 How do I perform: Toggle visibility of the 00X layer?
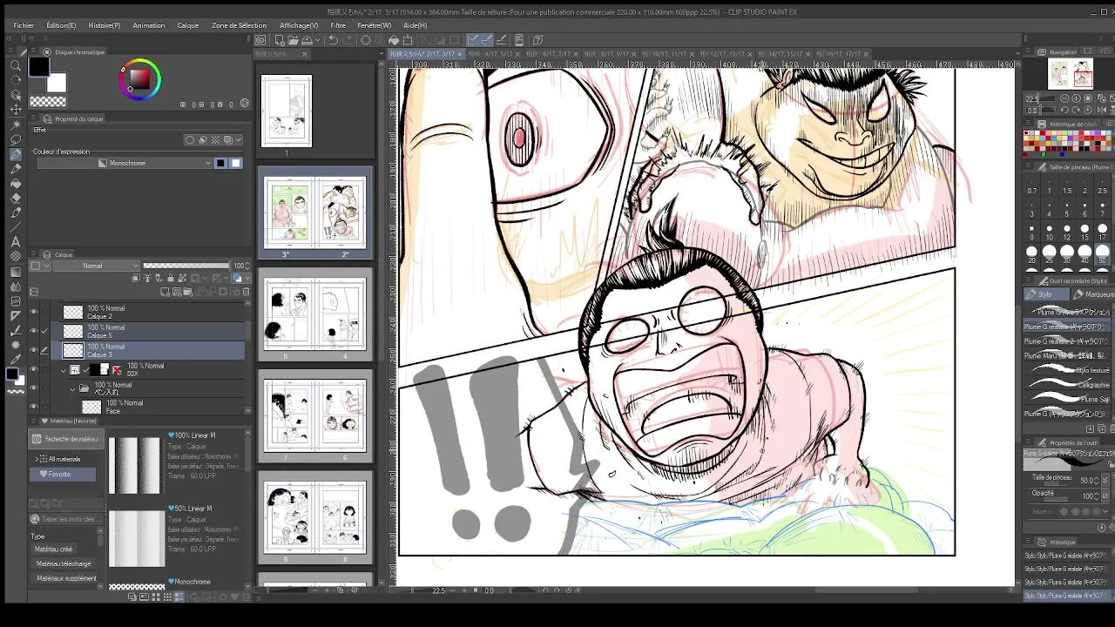34,370
